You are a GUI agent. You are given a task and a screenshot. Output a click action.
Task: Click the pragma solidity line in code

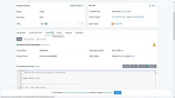(x=31, y=78)
